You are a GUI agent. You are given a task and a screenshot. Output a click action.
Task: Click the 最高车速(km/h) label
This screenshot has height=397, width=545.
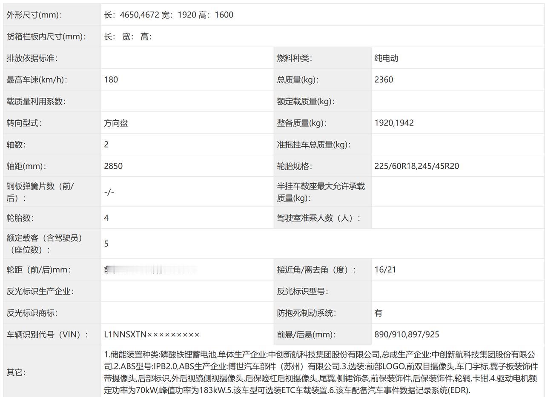coord(37,79)
